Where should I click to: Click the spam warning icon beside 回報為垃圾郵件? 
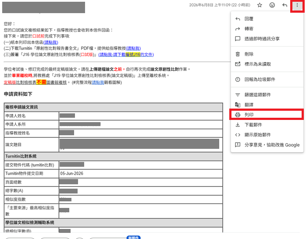238,80
